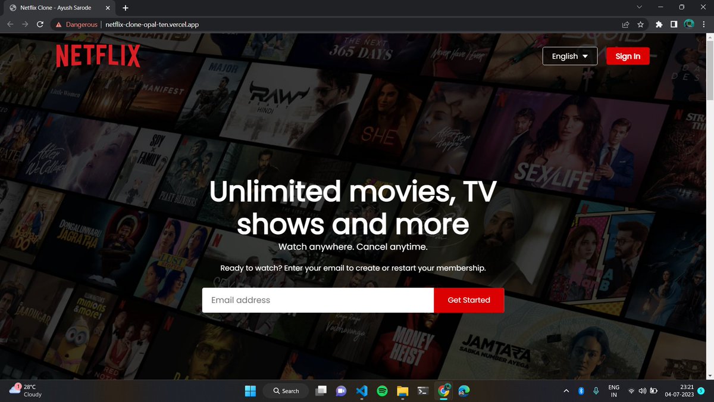The image size is (714, 402).
Task: Open the notification center badge
Action: 702,391
